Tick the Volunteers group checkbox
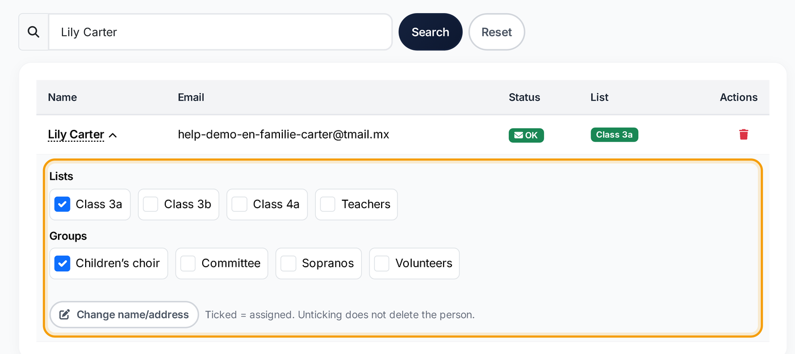This screenshot has width=795, height=354. click(382, 263)
